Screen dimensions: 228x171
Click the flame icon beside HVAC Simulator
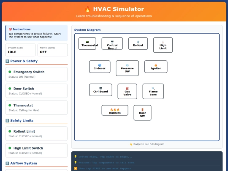87,9
